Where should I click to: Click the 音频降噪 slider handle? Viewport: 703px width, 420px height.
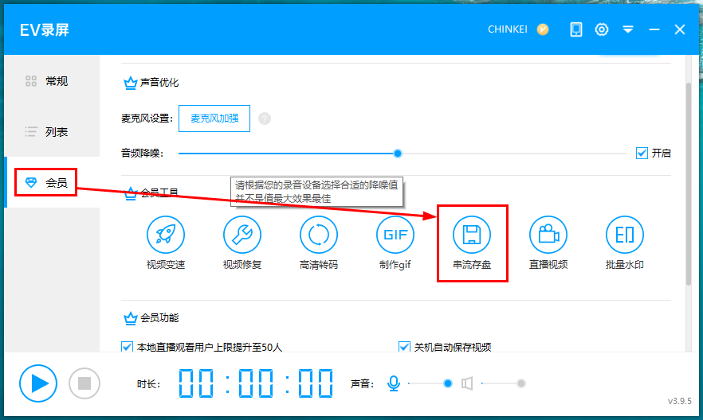(x=398, y=154)
